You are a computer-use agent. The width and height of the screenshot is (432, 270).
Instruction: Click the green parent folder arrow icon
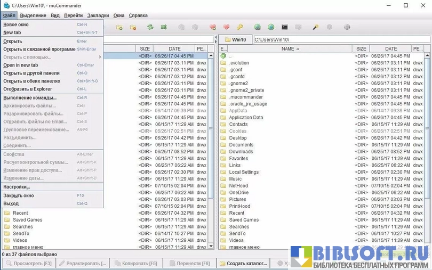click(223, 56)
